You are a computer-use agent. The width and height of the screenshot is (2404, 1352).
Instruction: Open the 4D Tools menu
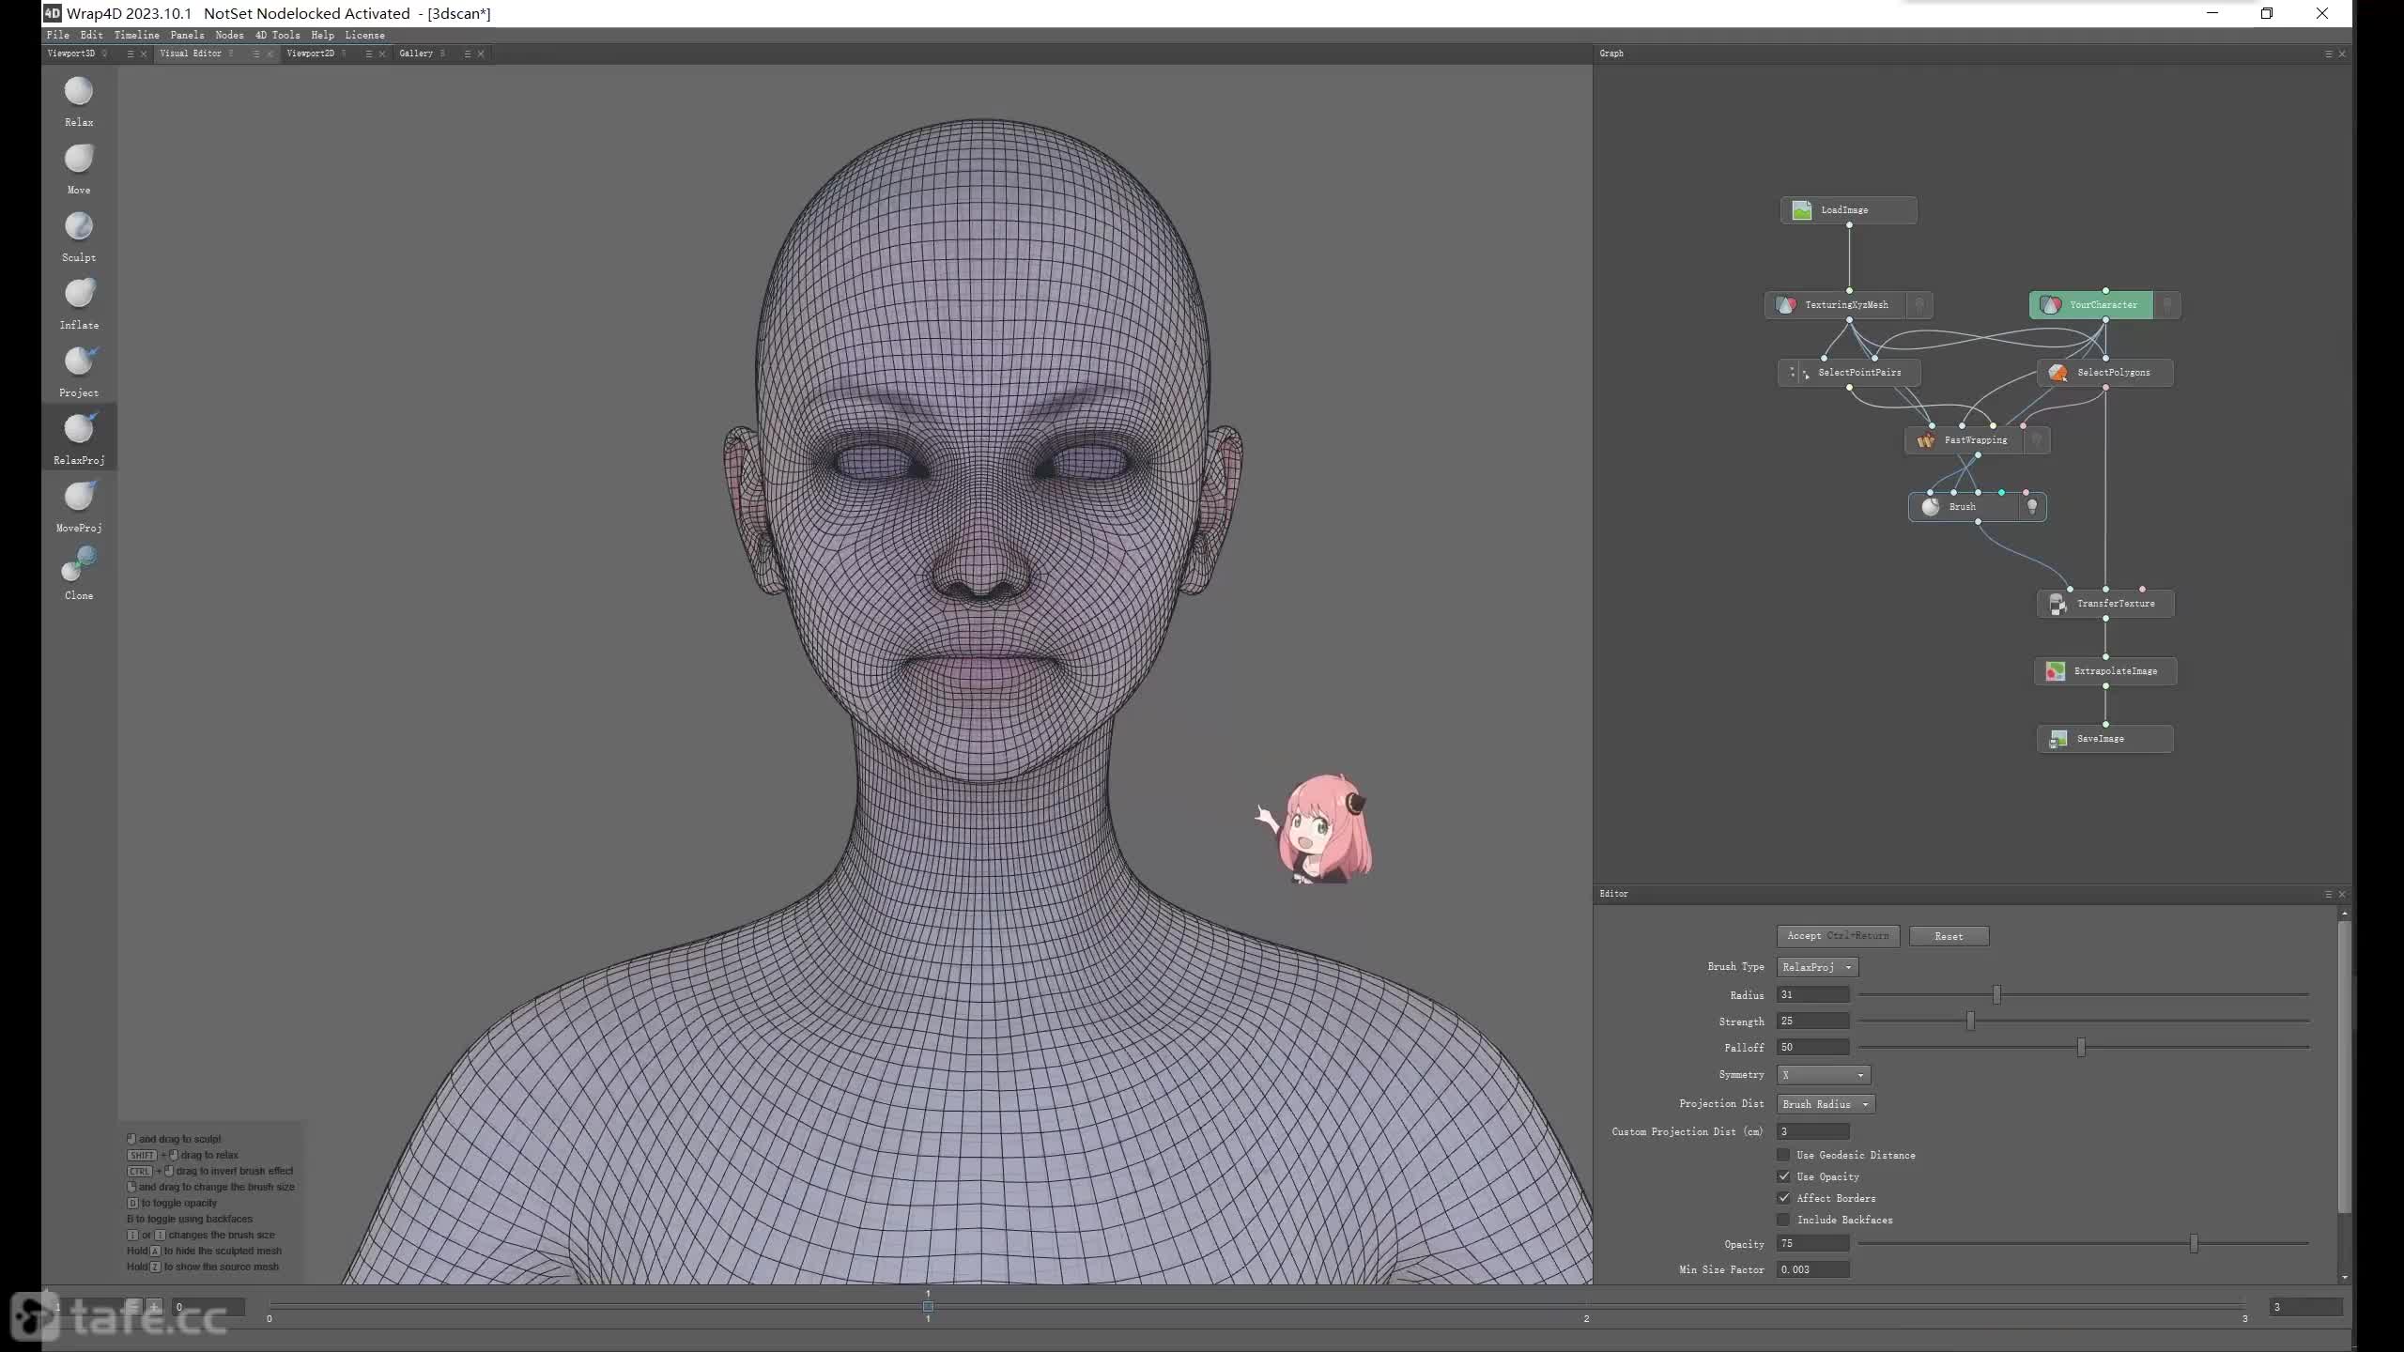pyautogui.click(x=278, y=35)
